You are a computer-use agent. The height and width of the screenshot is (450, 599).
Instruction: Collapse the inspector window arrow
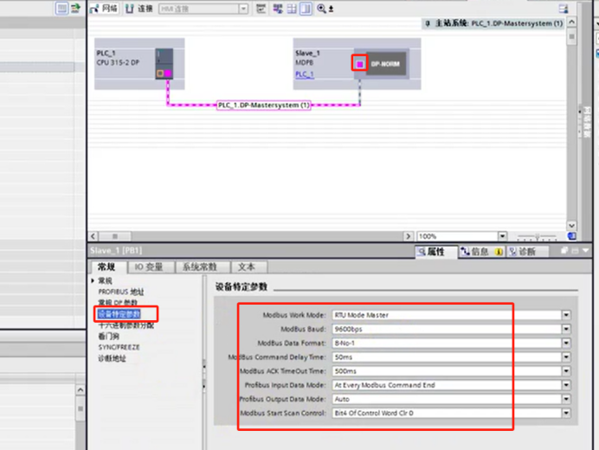586,251
